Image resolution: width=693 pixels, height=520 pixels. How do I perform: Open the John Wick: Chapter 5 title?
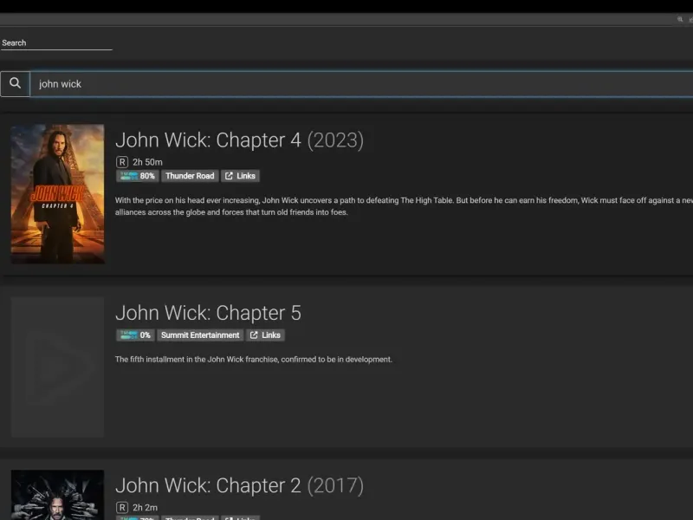[208, 313]
